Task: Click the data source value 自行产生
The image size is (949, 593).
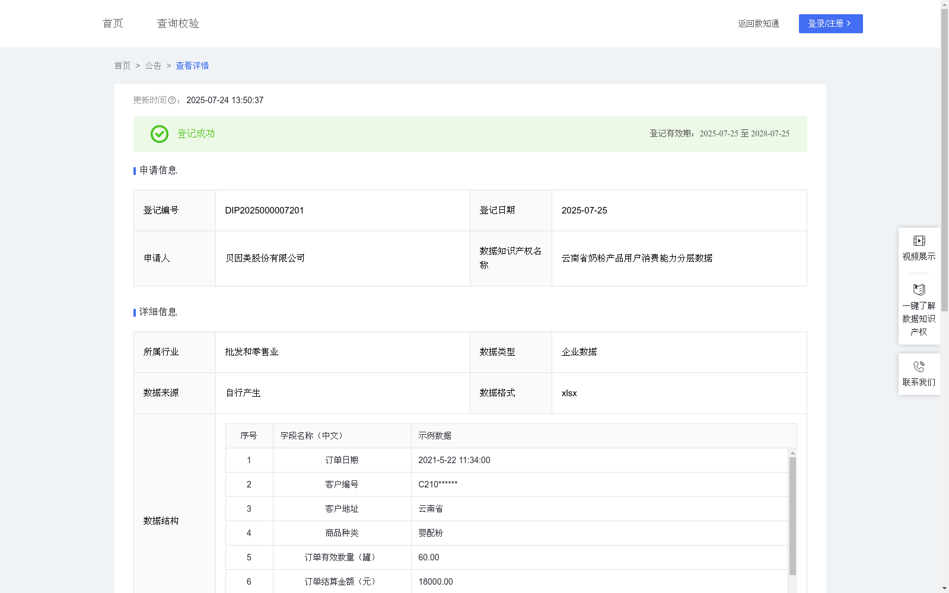Action: [x=243, y=393]
